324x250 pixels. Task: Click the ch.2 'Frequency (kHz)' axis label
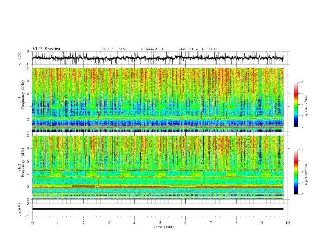click(x=23, y=162)
